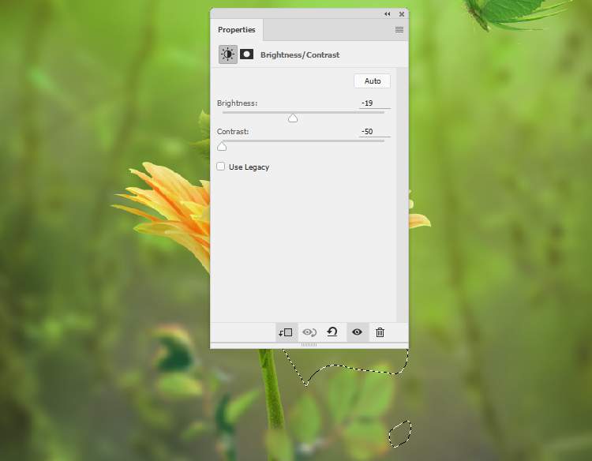Image resolution: width=592 pixels, height=461 pixels.
Task: Toggle adjustment layer visibility eye
Action: pyautogui.click(x=357, y=332)
